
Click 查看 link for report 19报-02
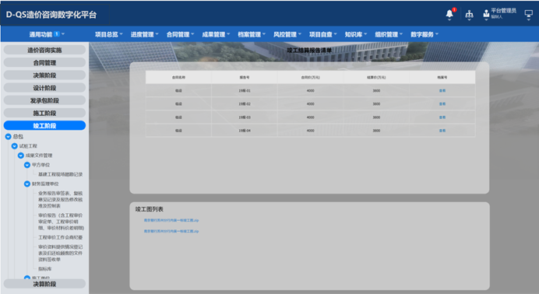point(442,104)
